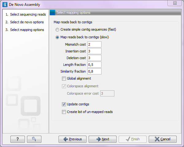Click the Length fraction field

click(x=94, y=65)
